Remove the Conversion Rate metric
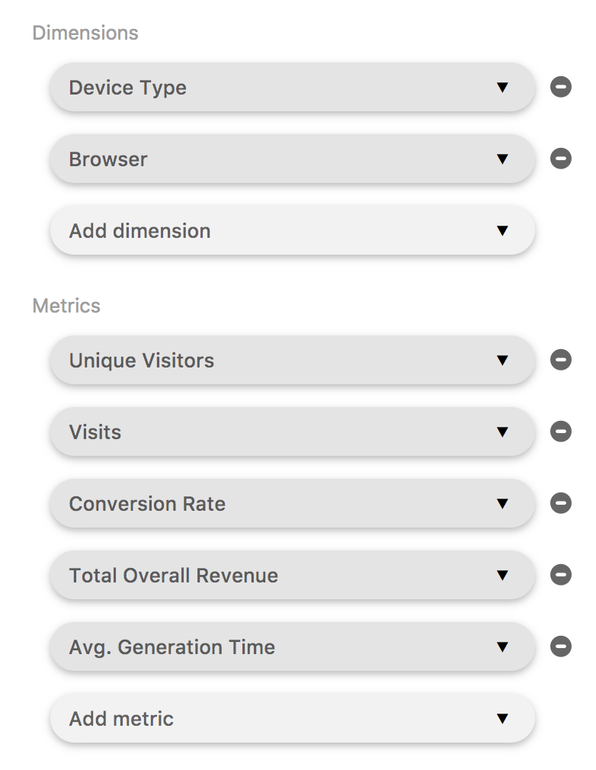Screen dimensions: 596x770 click(x=560, y=503)
